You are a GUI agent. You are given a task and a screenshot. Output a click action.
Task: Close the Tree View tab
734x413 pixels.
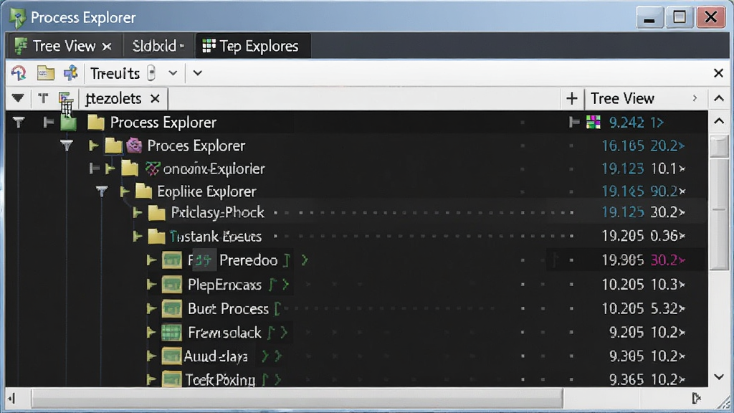(x=107, y=47)
